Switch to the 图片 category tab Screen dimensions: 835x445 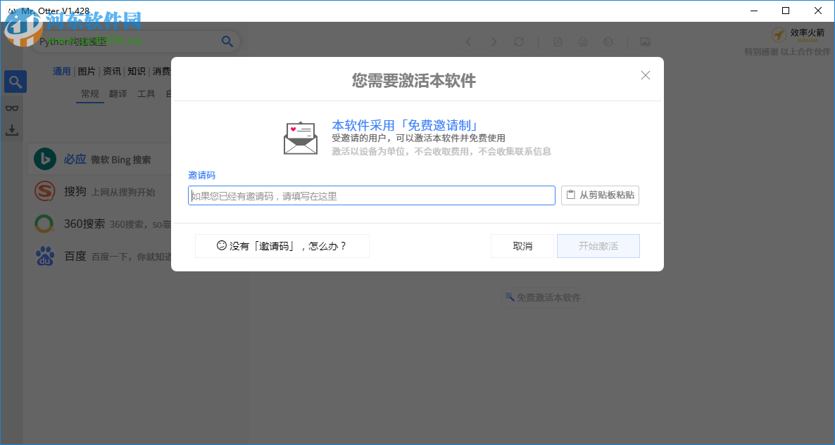click(x=87, y=71)
